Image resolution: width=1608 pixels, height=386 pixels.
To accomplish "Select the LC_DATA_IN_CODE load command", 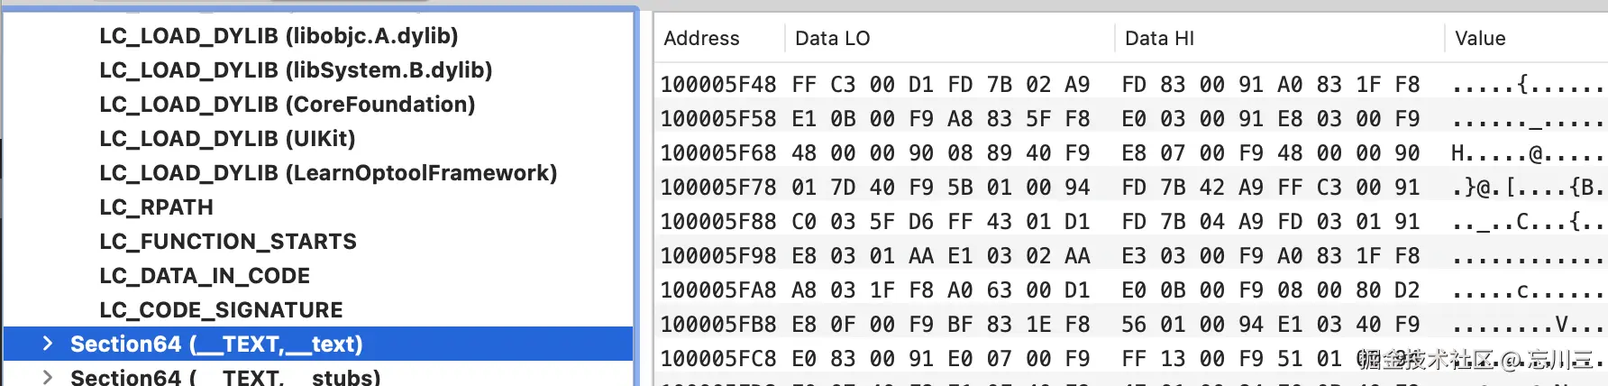I will [x=205, y=276].
